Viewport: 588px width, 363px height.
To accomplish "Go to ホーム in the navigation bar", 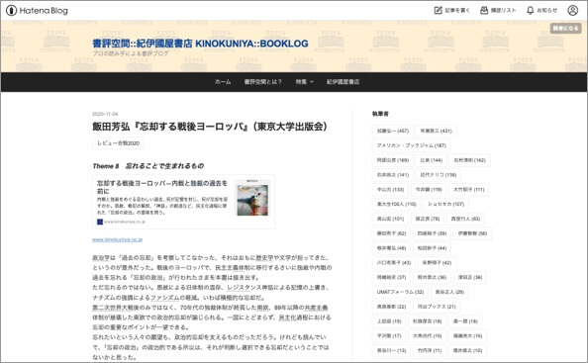I will (x=223, y=82).
